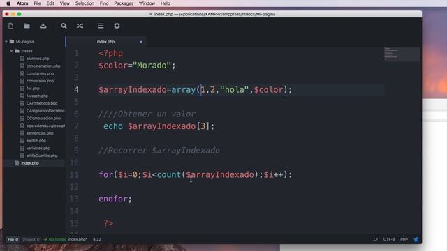Collapse the clases folder

click(x=11, y=51)
